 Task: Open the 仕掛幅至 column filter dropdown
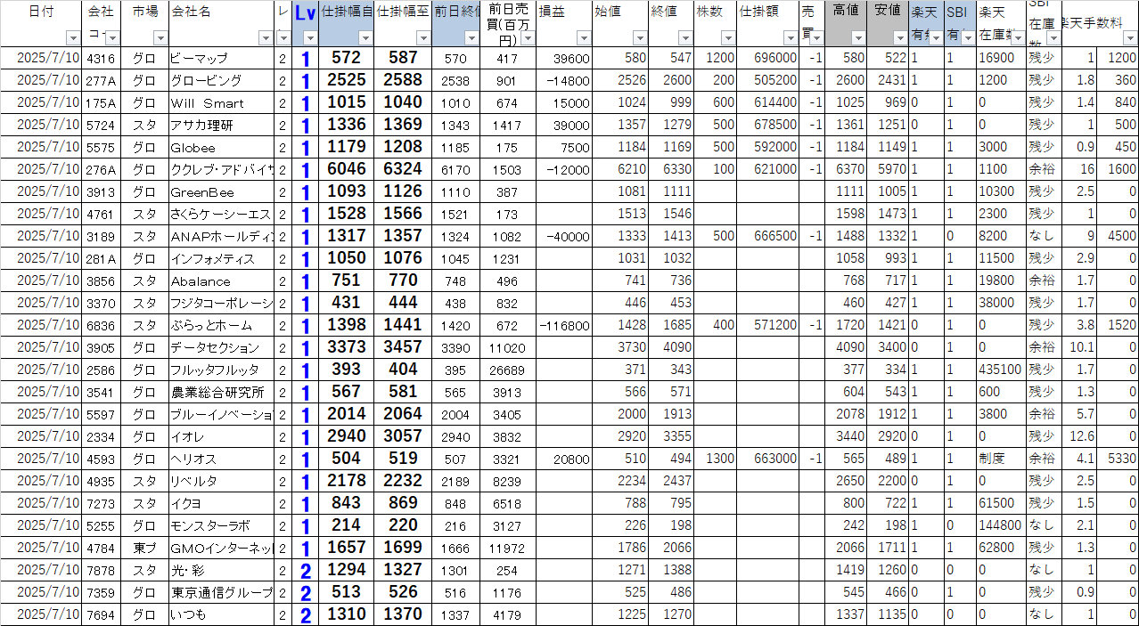(x=422, y=38)
